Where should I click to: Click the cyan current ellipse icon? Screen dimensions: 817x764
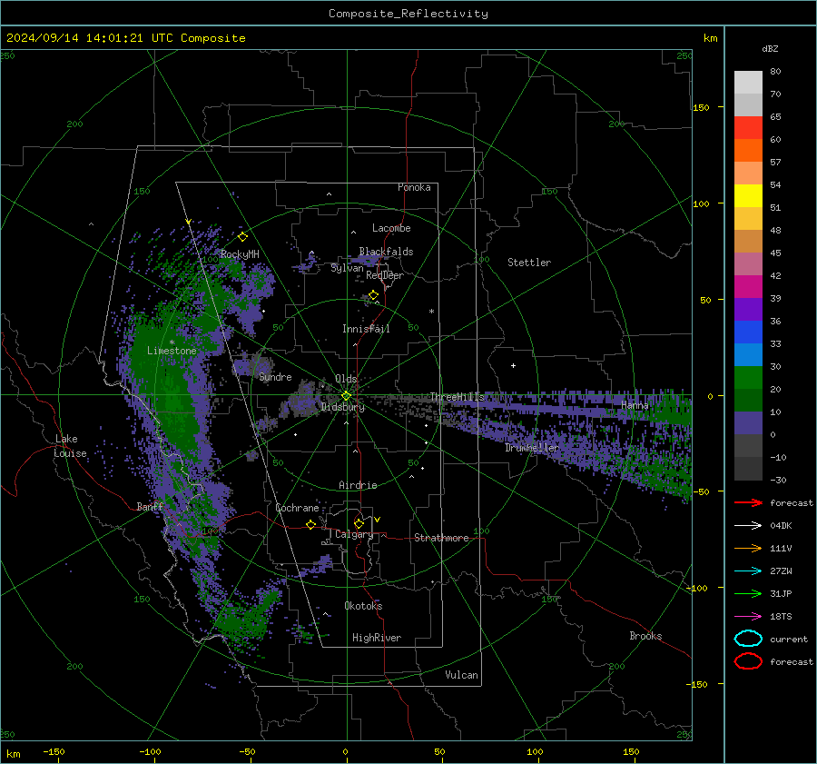point(748,639)
